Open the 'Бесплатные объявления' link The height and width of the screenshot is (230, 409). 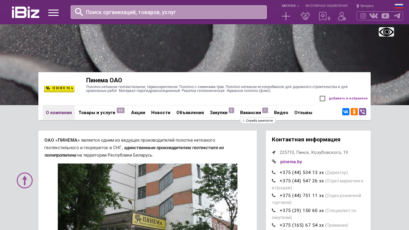(326, 6)
